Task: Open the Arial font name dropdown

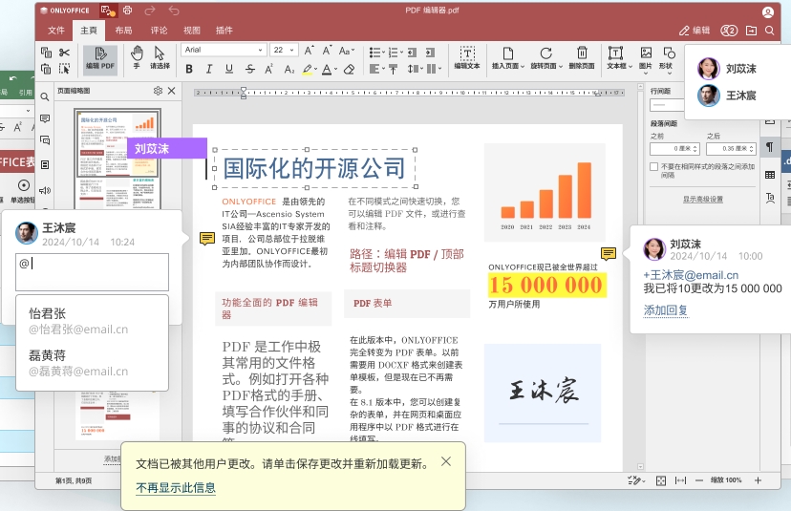Action: (x=223, y=50)
